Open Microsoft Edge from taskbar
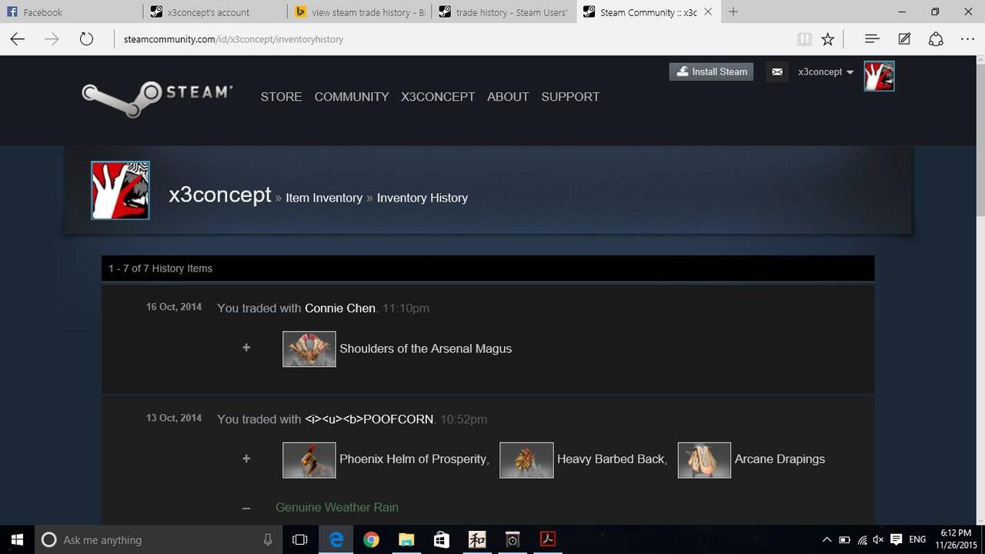The height and width of the screenshot is (554, 985). (336, 539)
